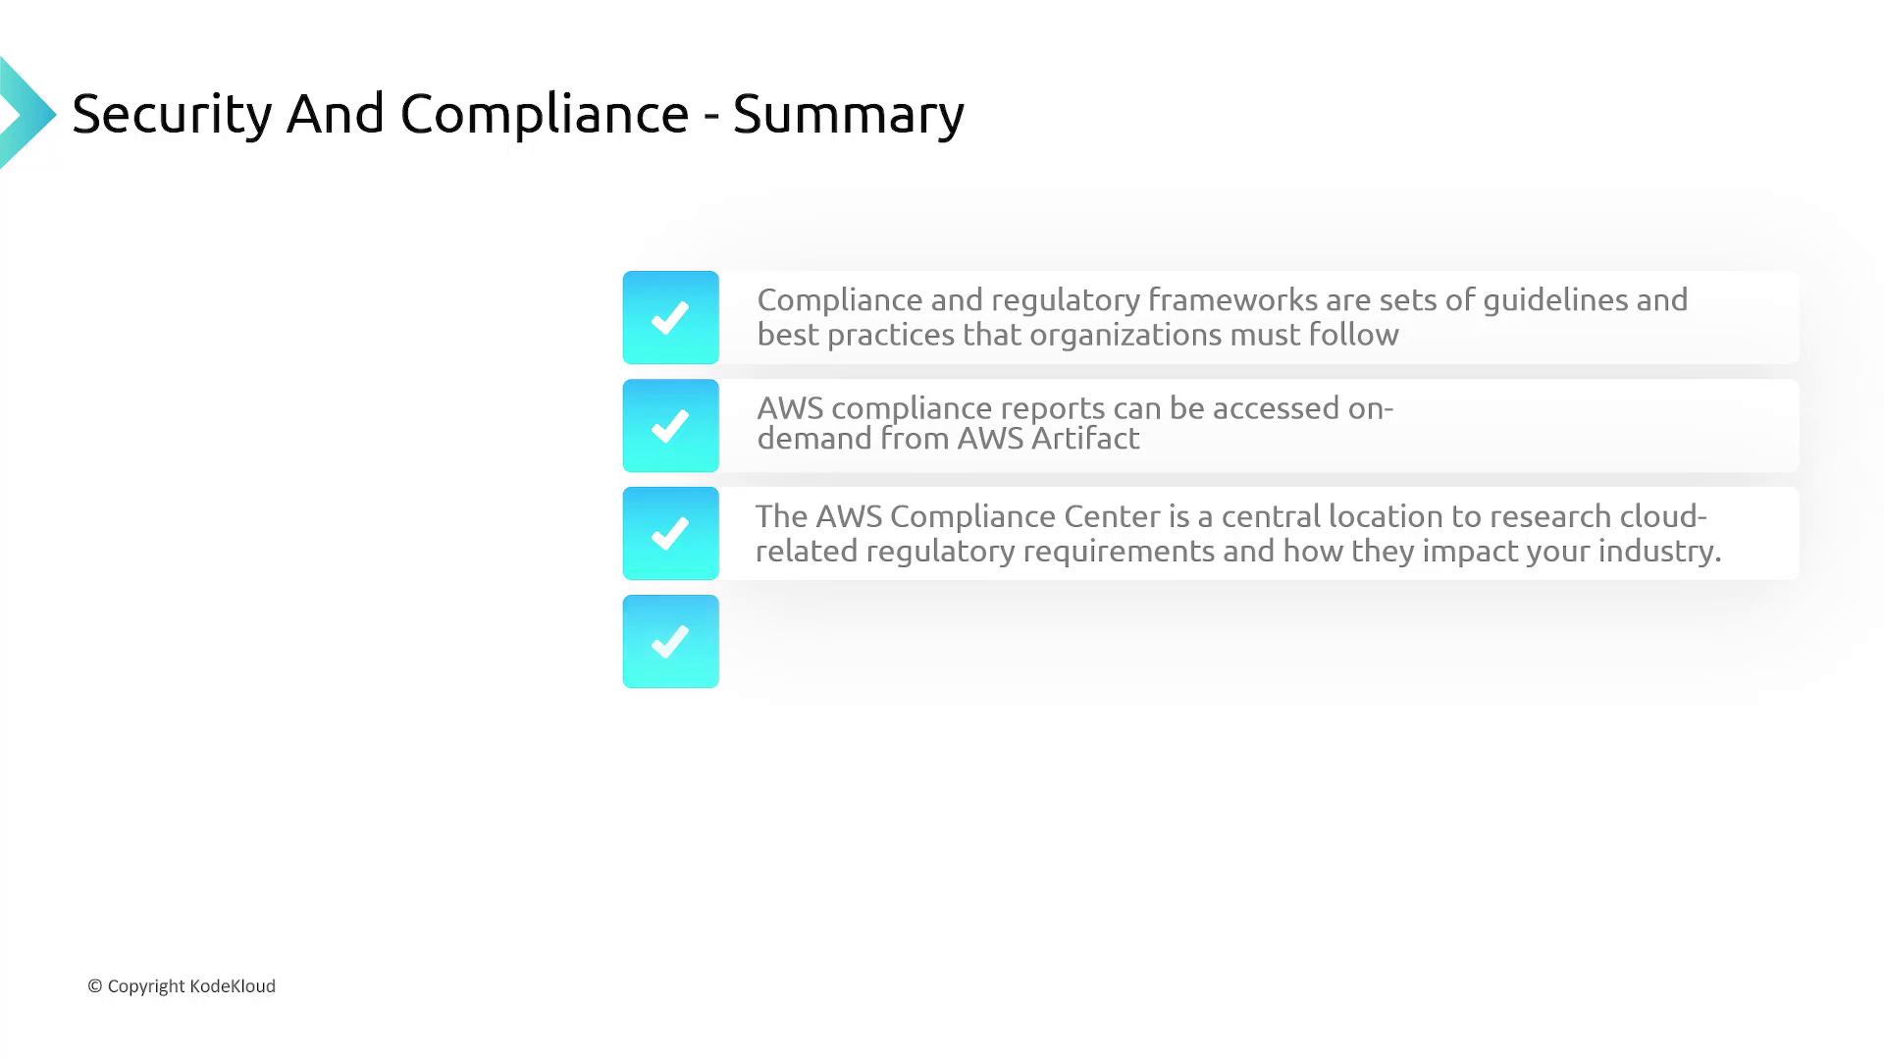Click the 'Copyright KodeKloud' footer text
1884x1060 pixels.
[190, 986]
